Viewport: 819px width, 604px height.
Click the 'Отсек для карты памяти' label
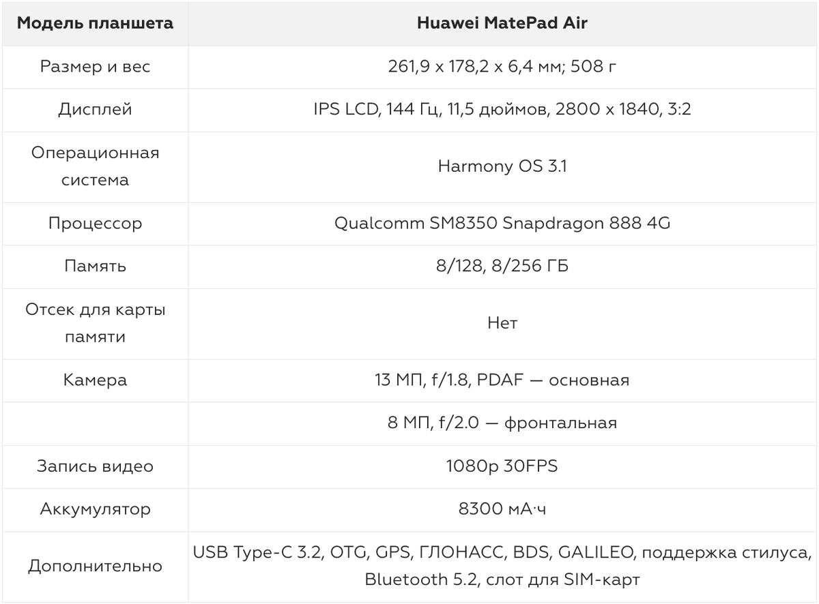click(95, 323)
